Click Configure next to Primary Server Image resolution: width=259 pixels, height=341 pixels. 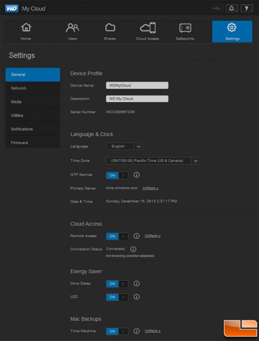150,188
